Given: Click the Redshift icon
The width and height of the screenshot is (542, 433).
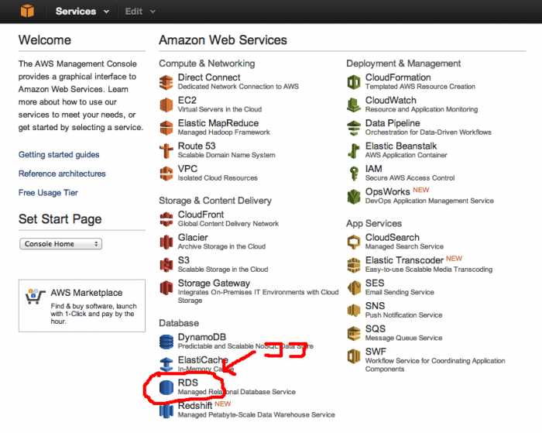Looking at the screenshot, I should [x=166, y=411].
